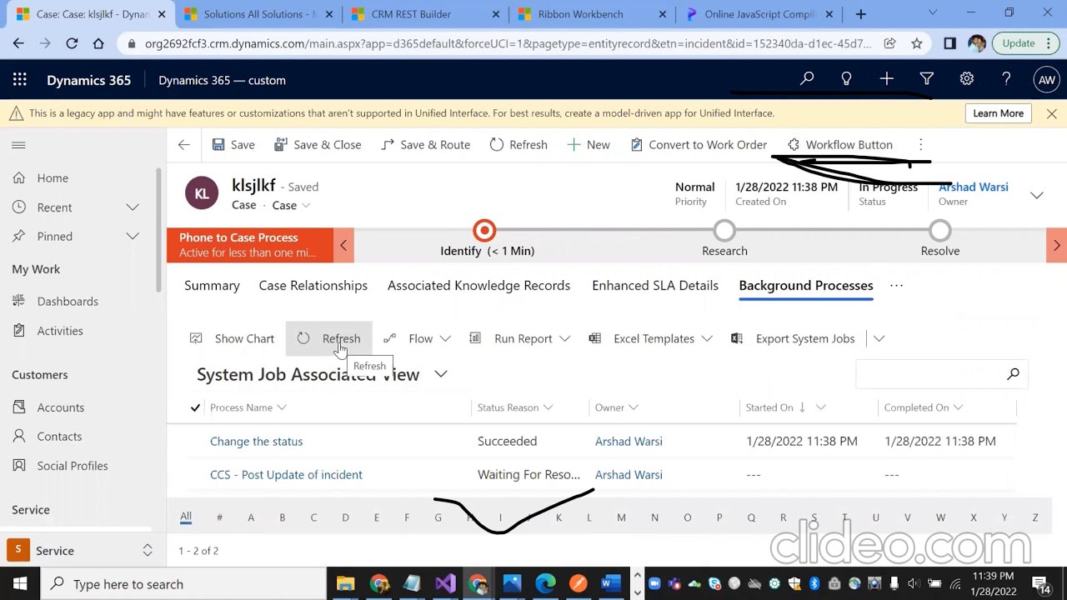Expand the Recent section chevron
1067x600 pixels.
(x=132, y=207)
